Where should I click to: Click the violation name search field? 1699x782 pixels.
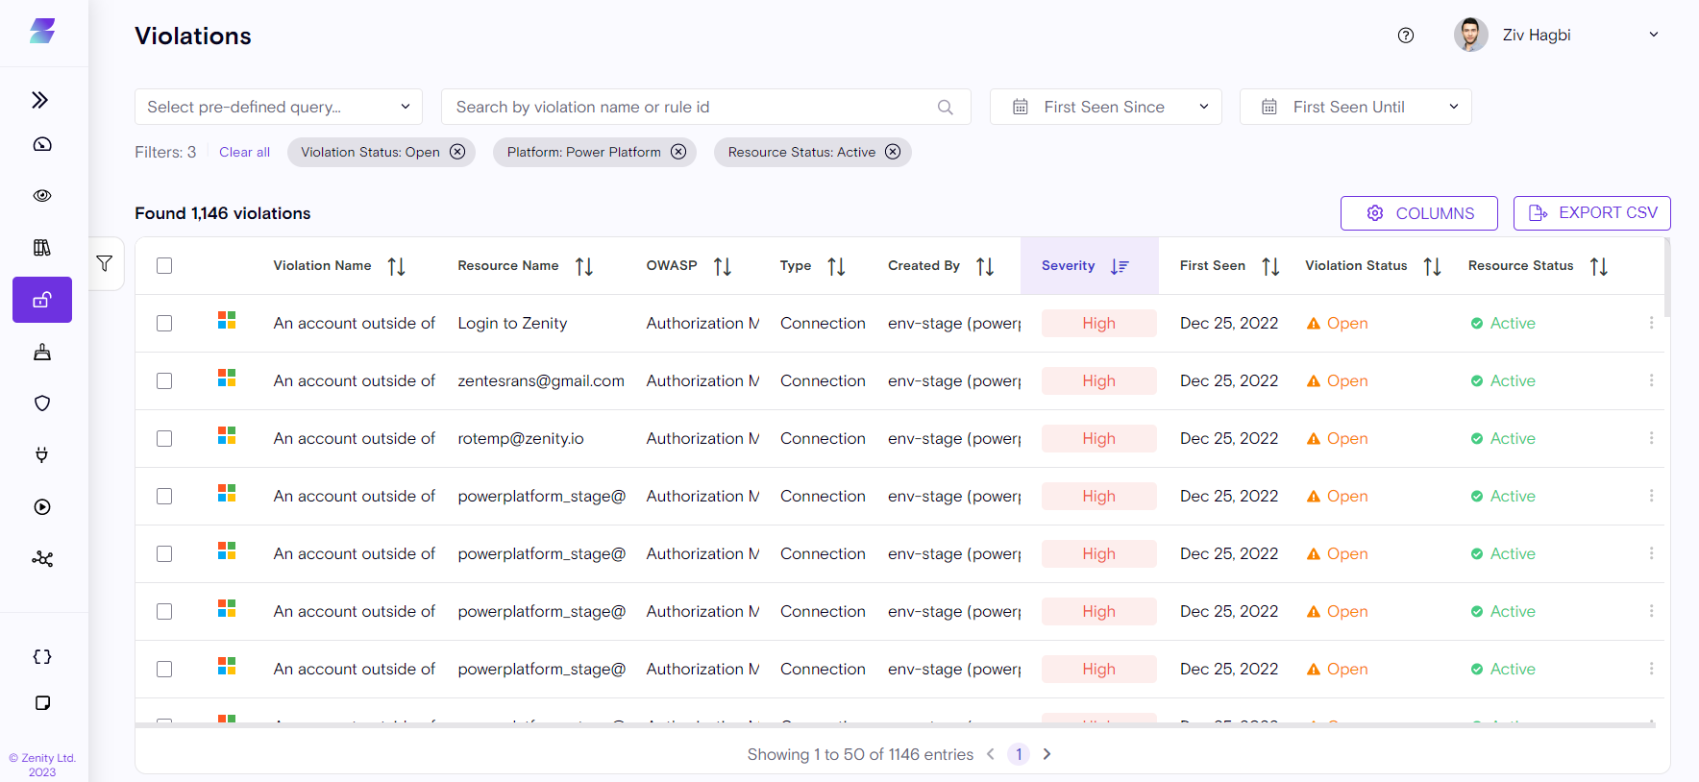pyautogui.click(x=692, y=107)
